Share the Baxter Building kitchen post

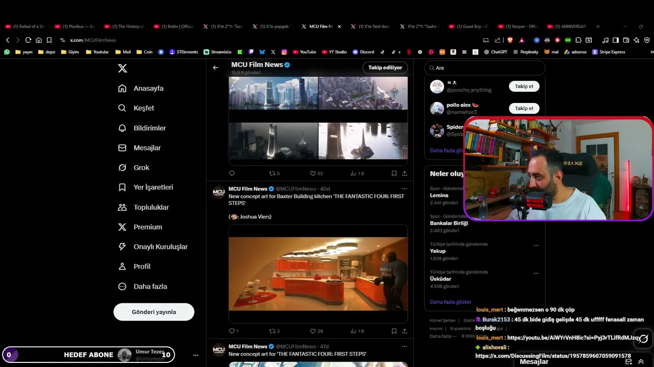pos(405,331)
